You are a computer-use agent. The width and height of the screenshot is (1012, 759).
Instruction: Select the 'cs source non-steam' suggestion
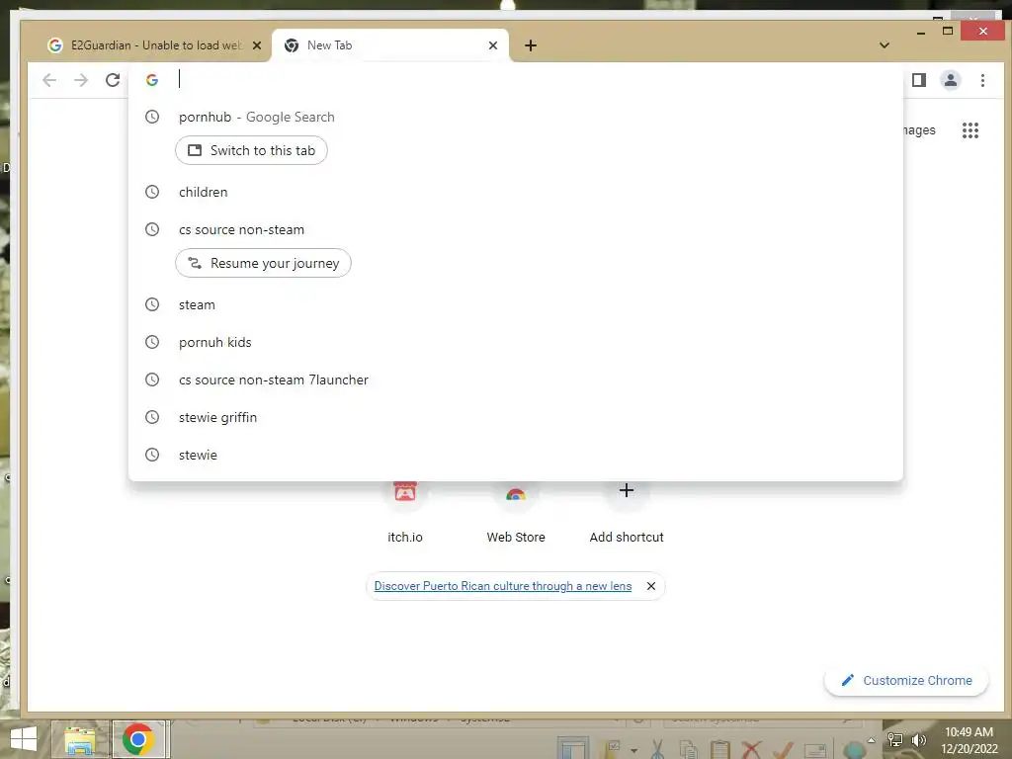pos(516,229)
